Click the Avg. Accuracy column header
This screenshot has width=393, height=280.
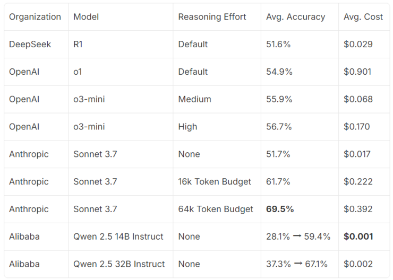(295, 17)
